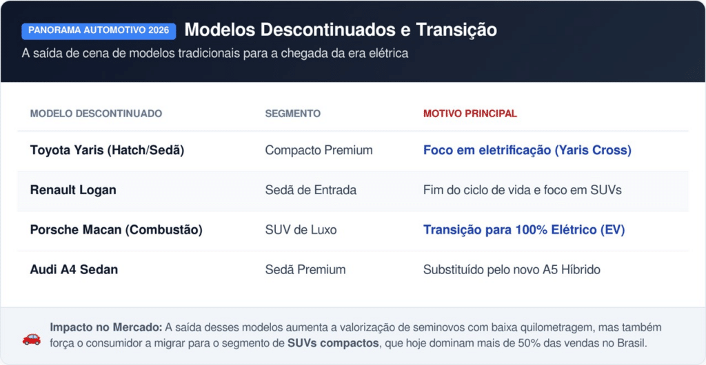Select the Modelos Descontinuados e Transição title

(341, 30)
